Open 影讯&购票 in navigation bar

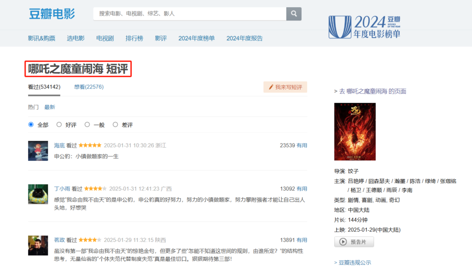point(41,38)
